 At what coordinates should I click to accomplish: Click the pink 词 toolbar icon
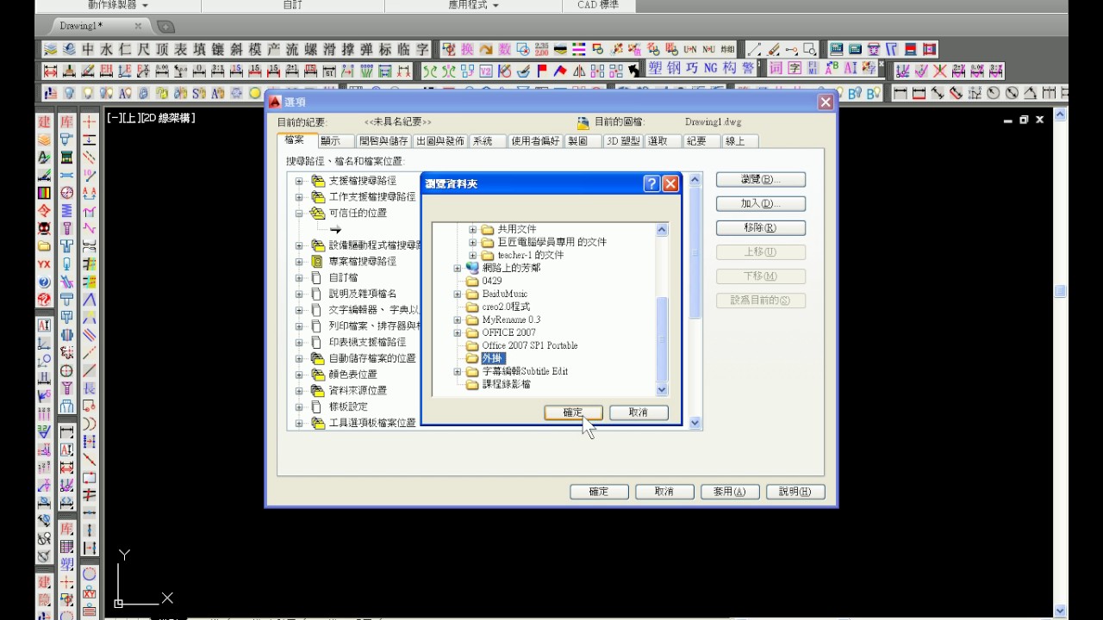tap(776, 68)
